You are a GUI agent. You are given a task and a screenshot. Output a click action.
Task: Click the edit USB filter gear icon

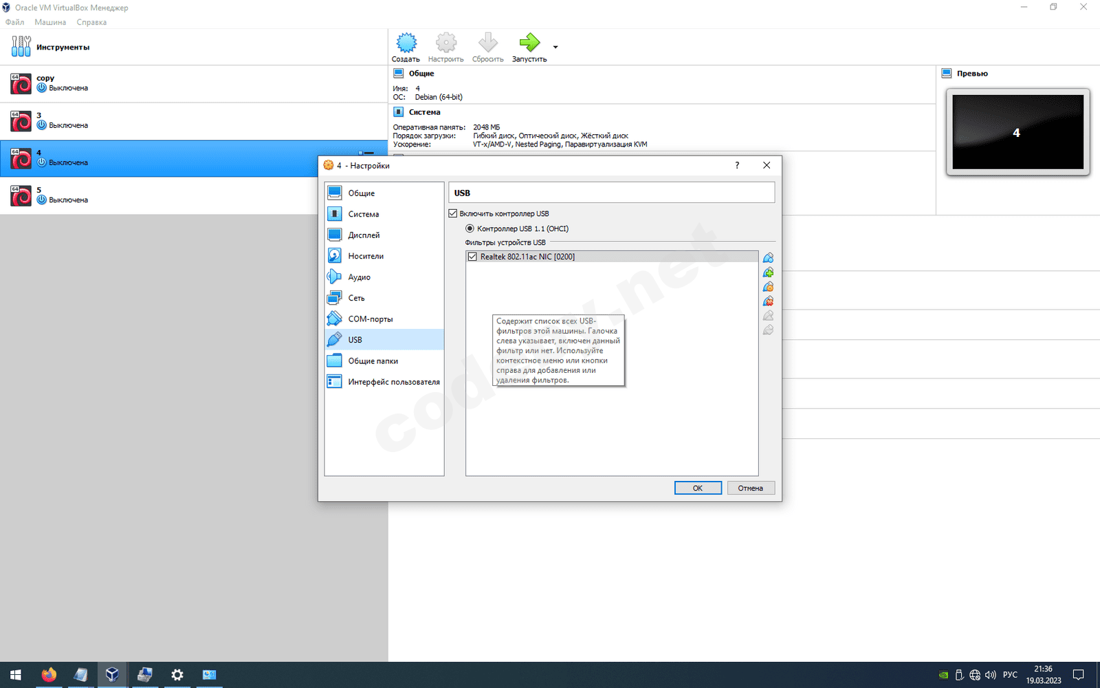[x=768, y=287]
